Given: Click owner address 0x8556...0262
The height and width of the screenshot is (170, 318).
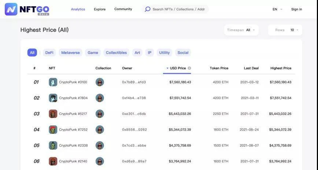Looking at the screenshot, I should (x=134, y=130).
